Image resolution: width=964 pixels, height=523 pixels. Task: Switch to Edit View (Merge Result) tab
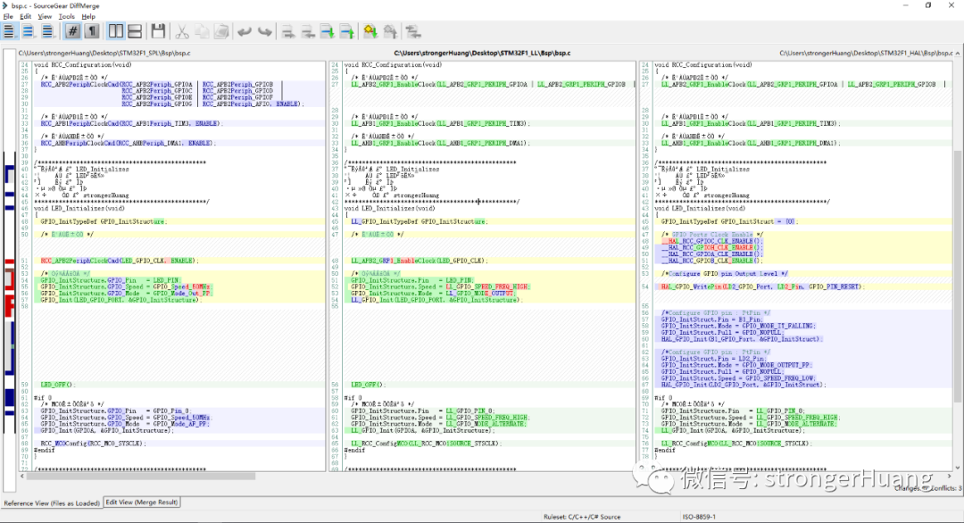tap(141, 502)
